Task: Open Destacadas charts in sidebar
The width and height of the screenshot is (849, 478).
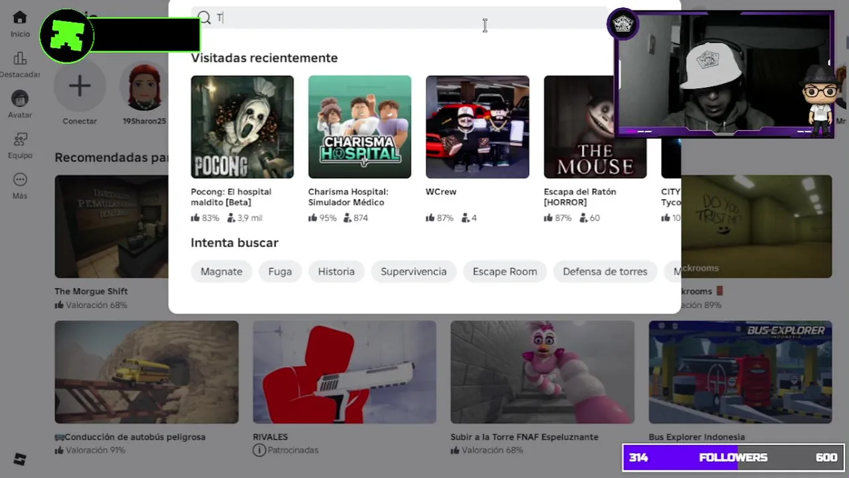Action: [20, 64]
